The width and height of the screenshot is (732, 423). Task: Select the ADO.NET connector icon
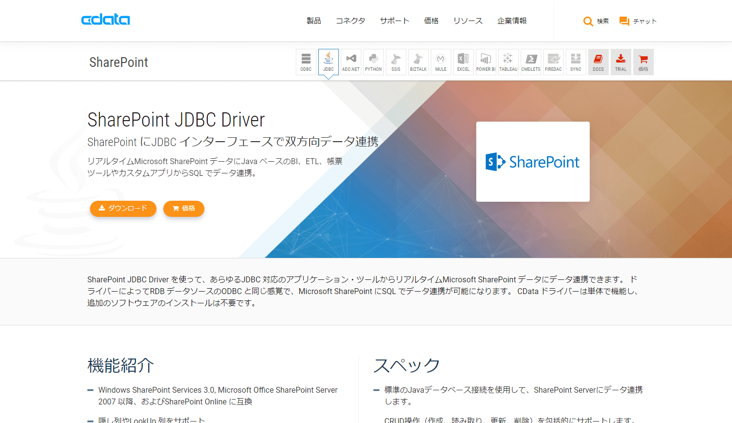(350, 62)
